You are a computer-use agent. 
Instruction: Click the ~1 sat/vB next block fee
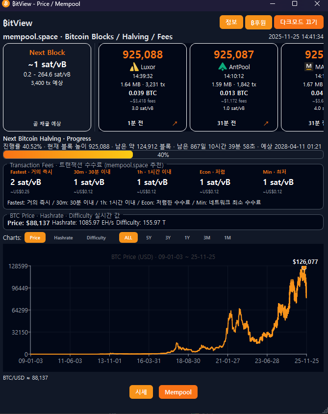[x=47, y=64]
